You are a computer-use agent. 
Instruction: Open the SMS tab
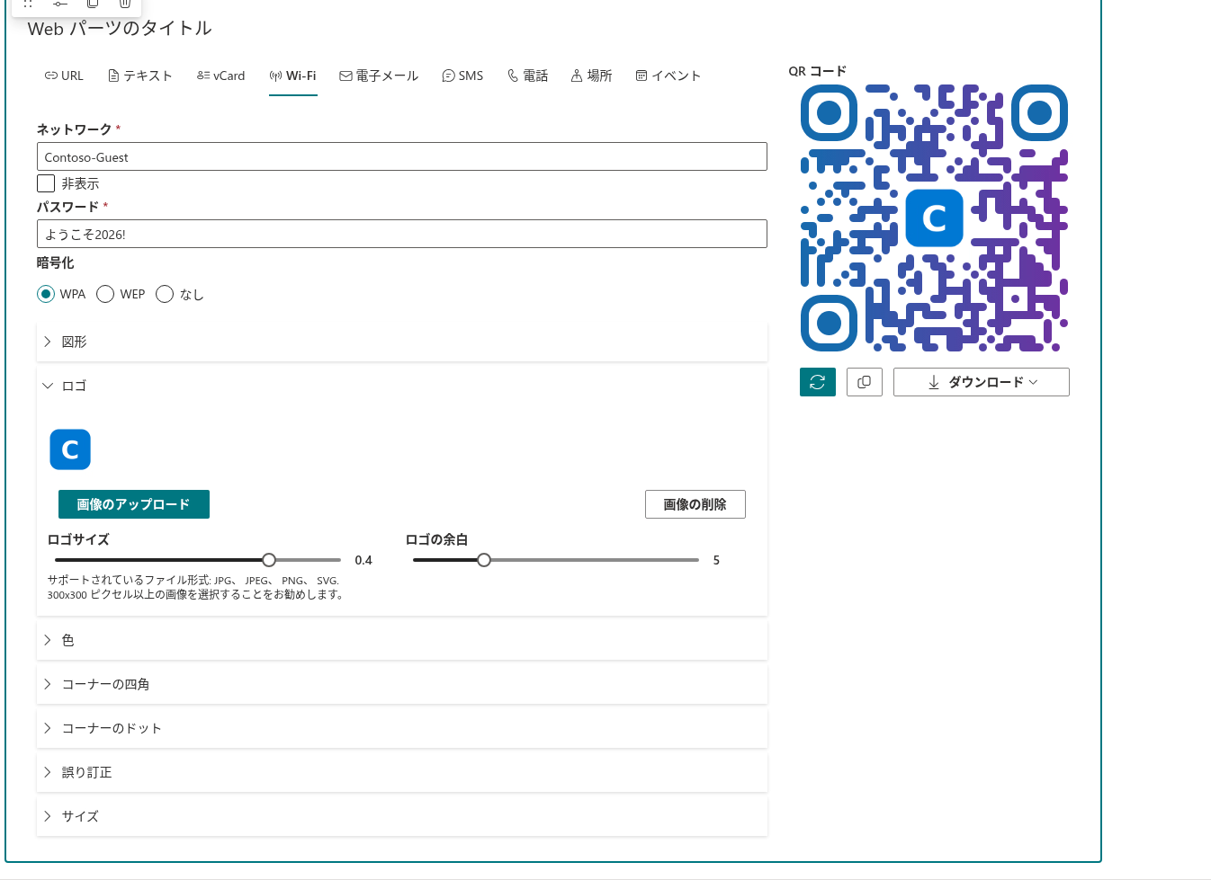pos(462,76)
